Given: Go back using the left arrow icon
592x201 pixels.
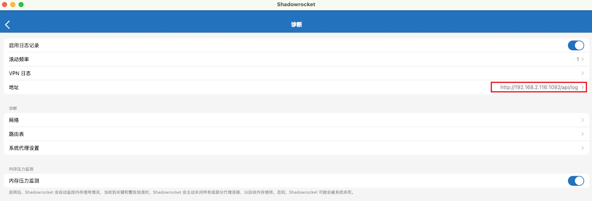Looking at the screenshot, I should click(x=7, y=25).
